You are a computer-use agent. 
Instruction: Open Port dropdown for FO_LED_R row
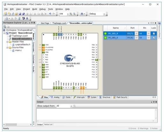[136, 34]
